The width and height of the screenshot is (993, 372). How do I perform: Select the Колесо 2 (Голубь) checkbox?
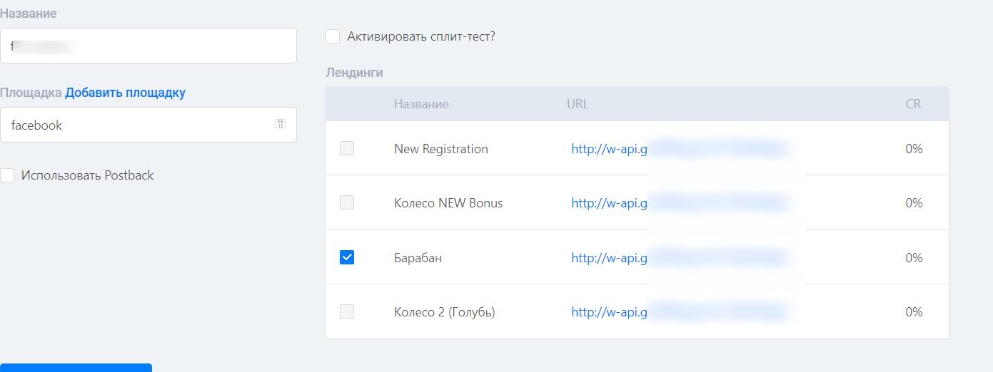click(x=347, y=311)
